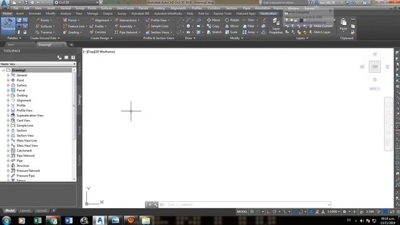
Task: Open the Corridors menu
Action: (x=214, y=8)
